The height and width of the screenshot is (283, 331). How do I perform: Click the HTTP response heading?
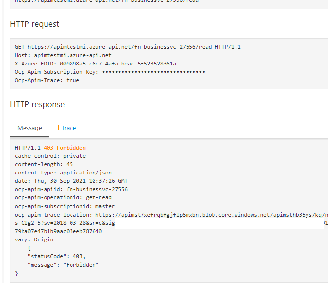point(37,105)
